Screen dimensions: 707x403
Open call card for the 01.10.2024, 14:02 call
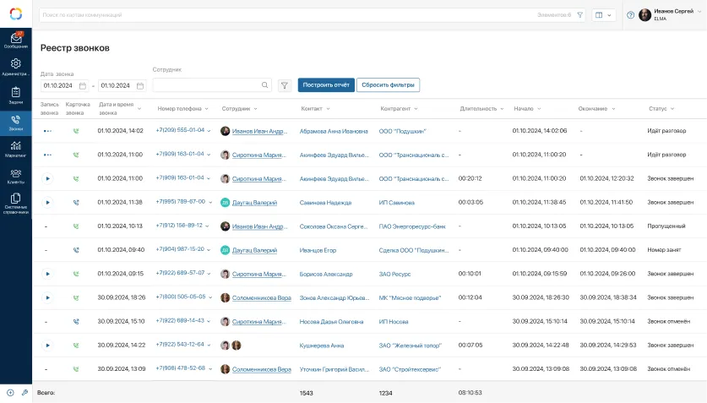(x=76, y=131)
